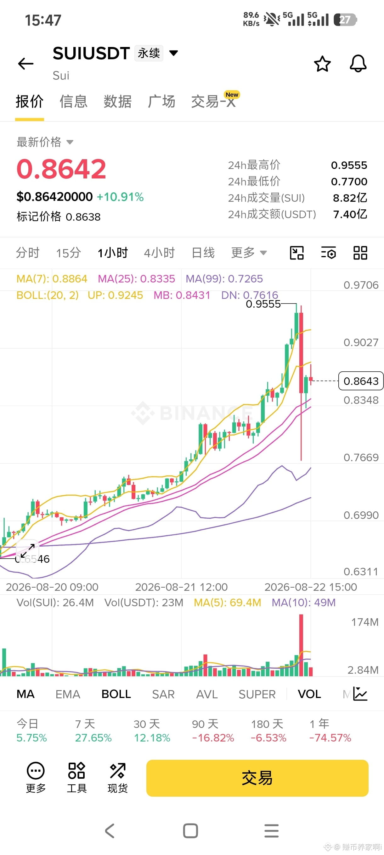Image resolution: width=384 pixels, height=855 pixels.
Task: Open the 工具 tools menu
Action: click(x=76, y=777)
